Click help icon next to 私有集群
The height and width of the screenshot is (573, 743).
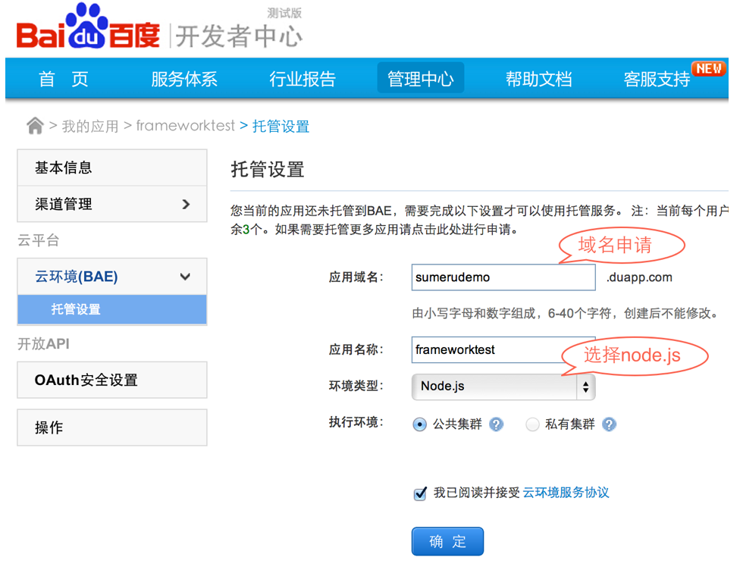coord(609,424)
